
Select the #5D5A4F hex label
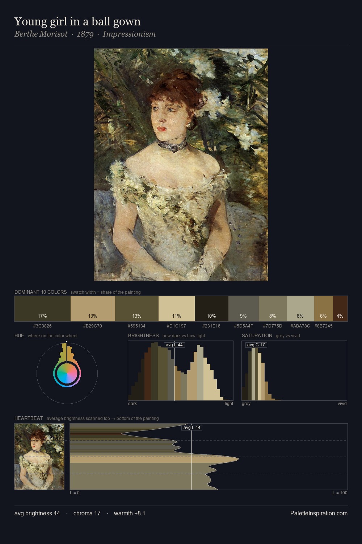[244, 326]
